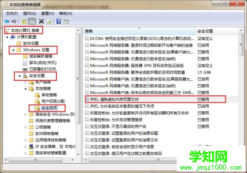Open the 查看(V) menu
The width and height of the screenshot is (247, 173).
pyautogui.click(x=47, y=14)
